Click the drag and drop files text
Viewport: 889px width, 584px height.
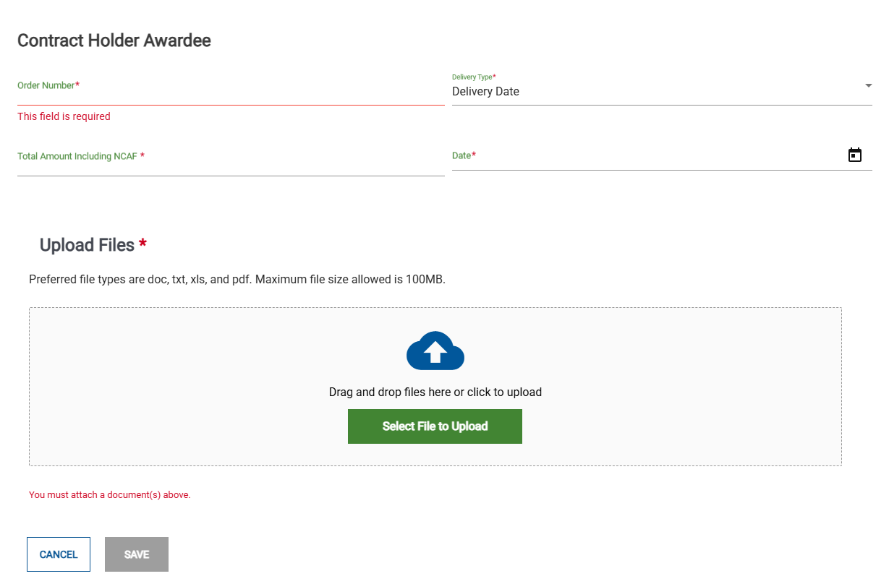coord(435,392)
